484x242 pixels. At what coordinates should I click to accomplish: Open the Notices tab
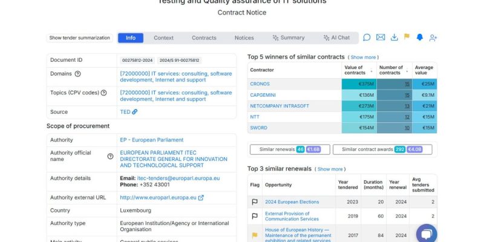click(x=244, y=38)
